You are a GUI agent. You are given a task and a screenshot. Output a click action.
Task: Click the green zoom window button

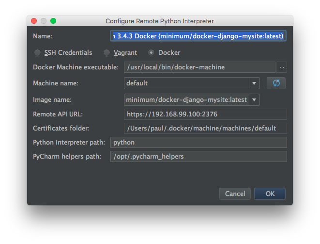(53, 21)
